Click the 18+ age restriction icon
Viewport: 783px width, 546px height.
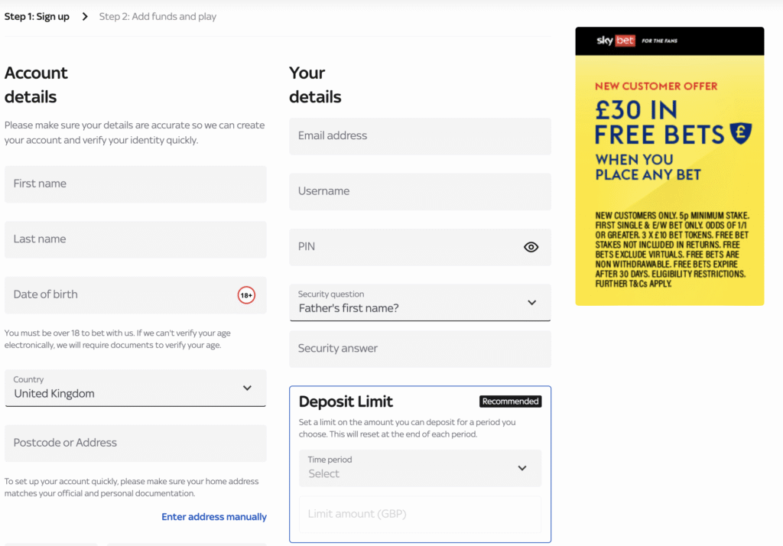(x=246, y=294)
